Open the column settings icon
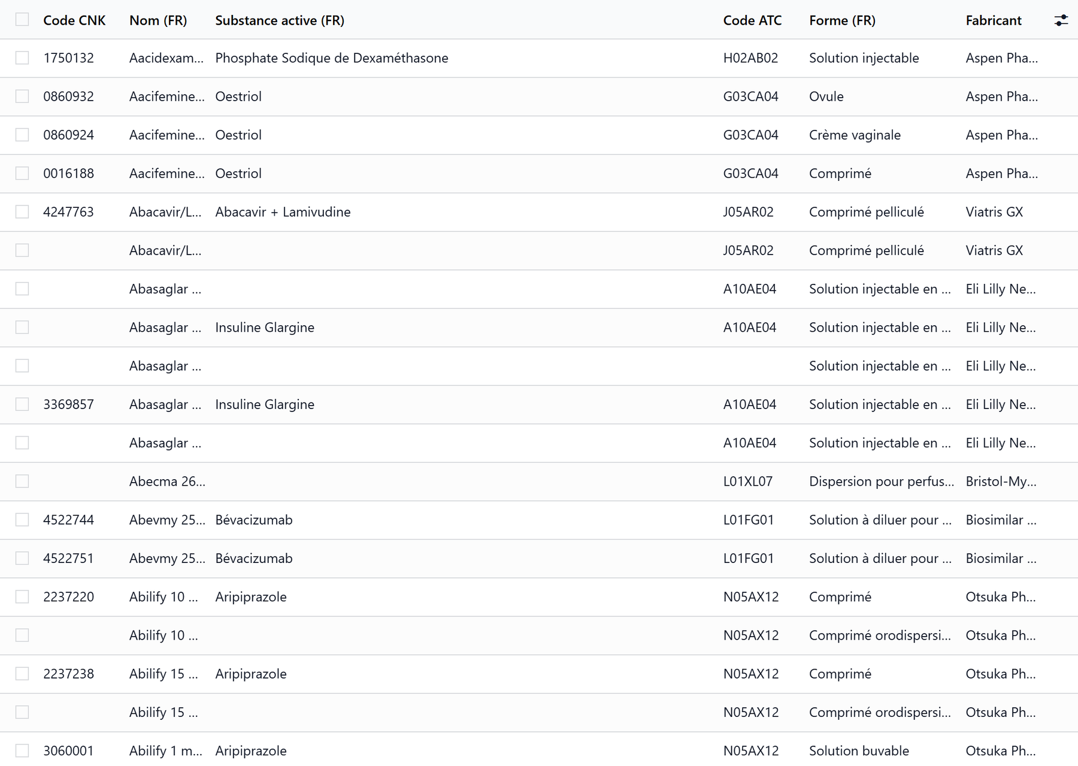This screenshot has width=1078, height=766. (x=1061, y=20)
